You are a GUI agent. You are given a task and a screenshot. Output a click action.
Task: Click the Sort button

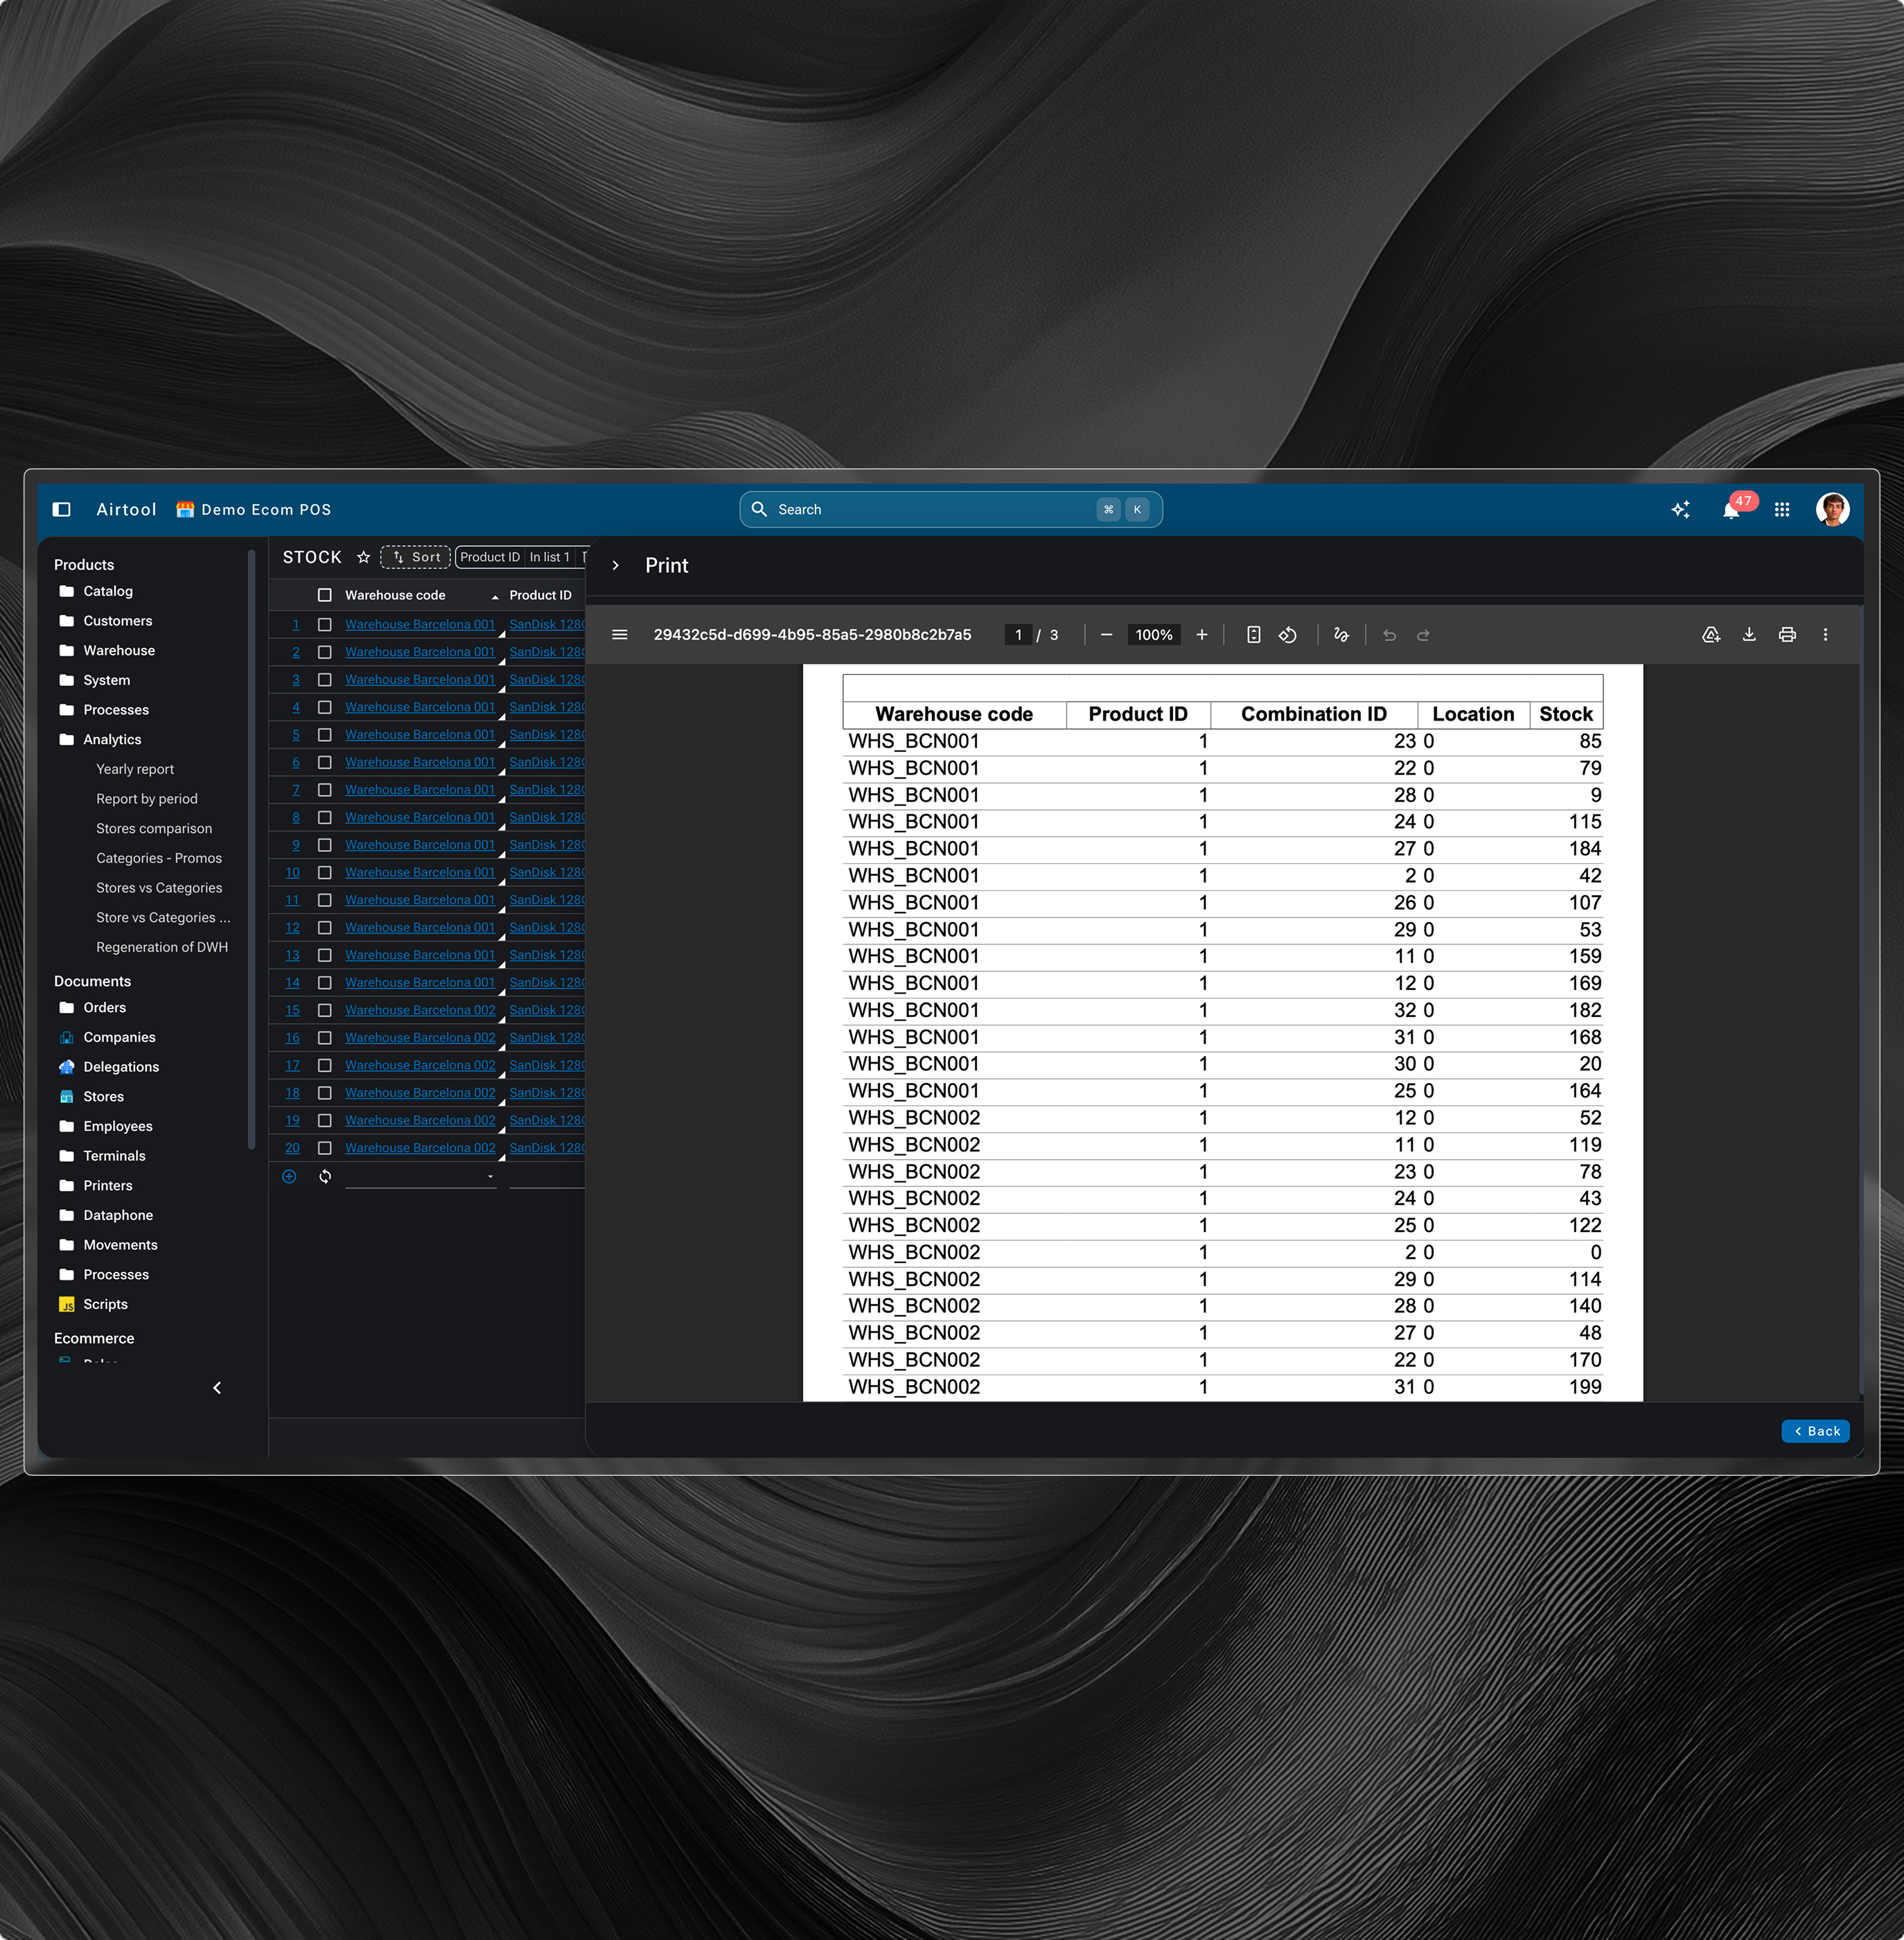point(416,557)
